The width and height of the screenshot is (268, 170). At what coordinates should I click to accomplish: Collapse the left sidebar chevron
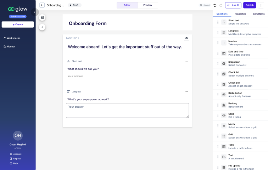click(x=34, y=12)
